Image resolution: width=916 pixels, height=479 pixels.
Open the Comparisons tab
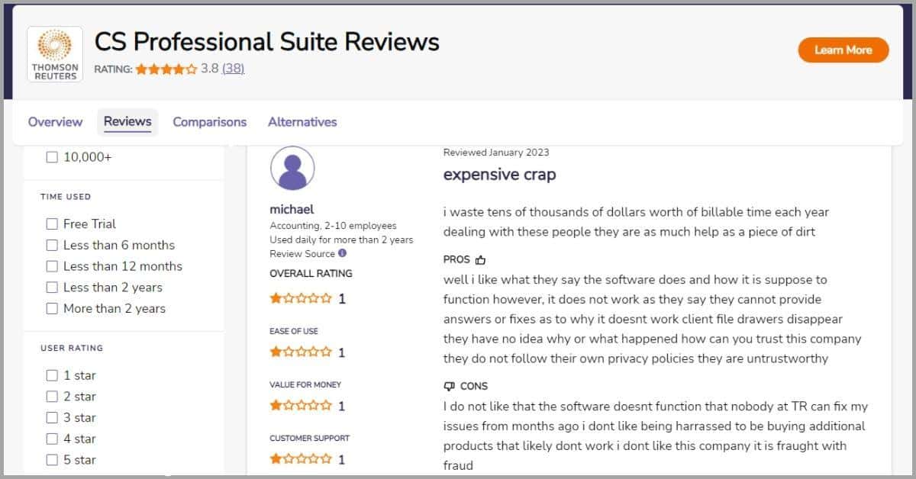[x=210, y=122]
